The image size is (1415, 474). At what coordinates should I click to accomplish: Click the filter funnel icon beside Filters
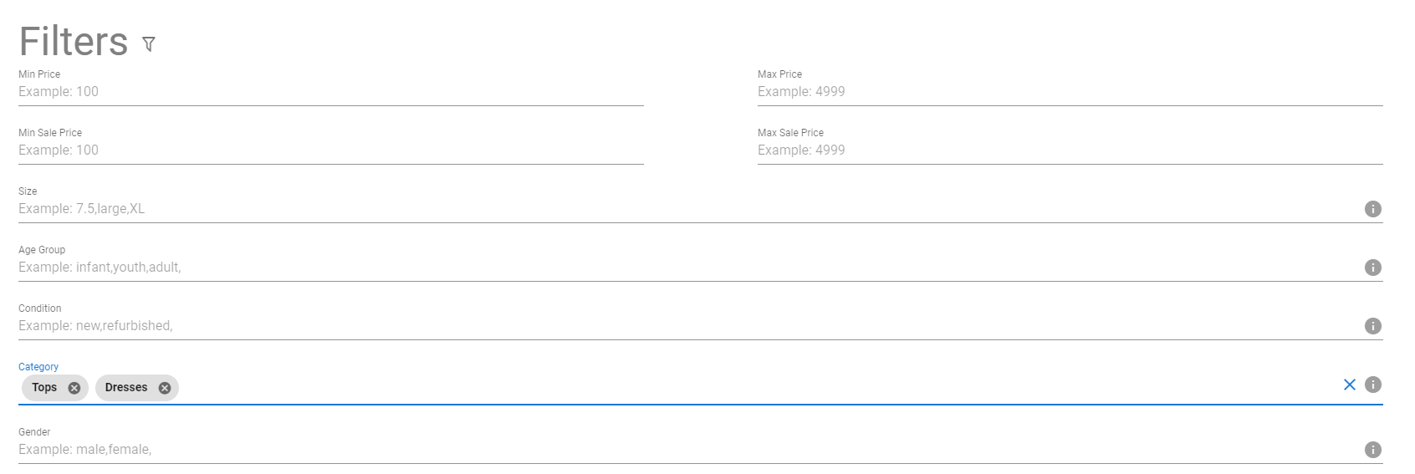click(149, 44)
